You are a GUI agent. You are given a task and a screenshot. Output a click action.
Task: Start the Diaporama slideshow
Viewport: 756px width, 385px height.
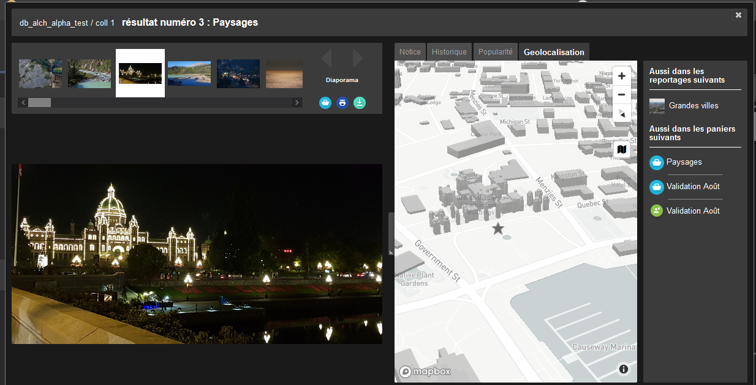[x=342, y=80]
